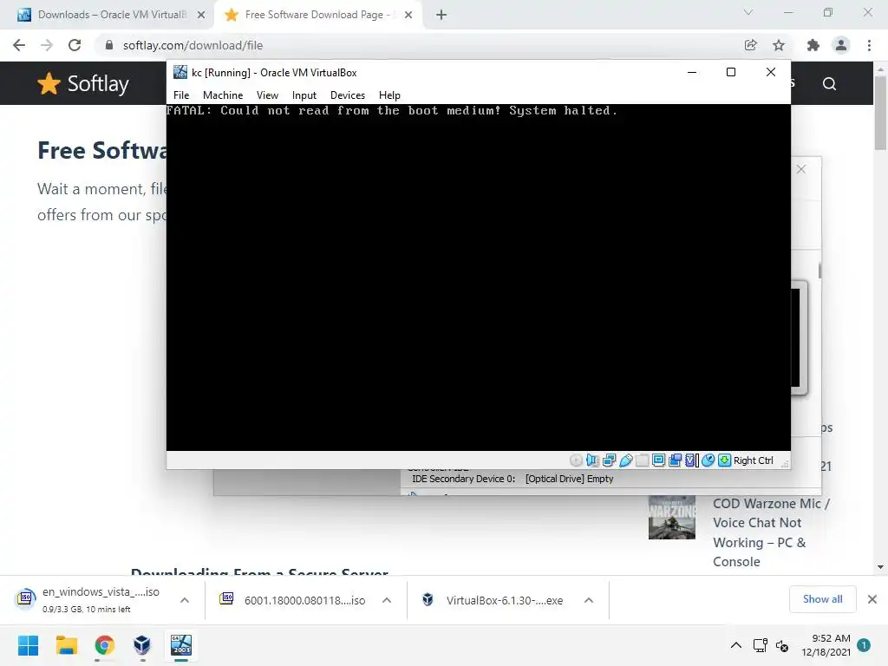Click VirtualBox Manager icon in taskbar

point(142,645)
